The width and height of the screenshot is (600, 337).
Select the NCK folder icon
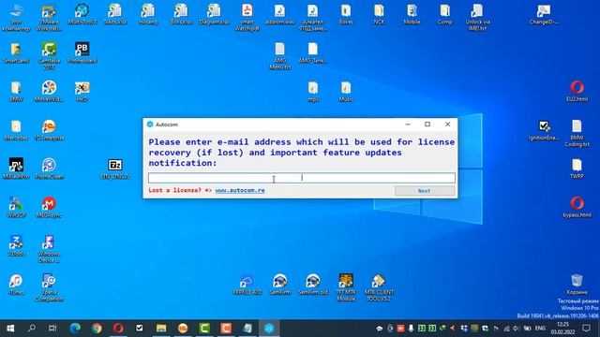coord(379,14)
